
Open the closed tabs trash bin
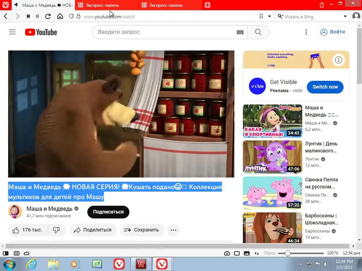[322, 5]
